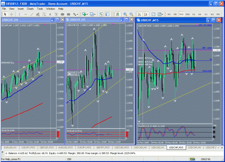Switch to M1 timeframe
The height and width of the screenshot is (162, 225).
point(169,14)
